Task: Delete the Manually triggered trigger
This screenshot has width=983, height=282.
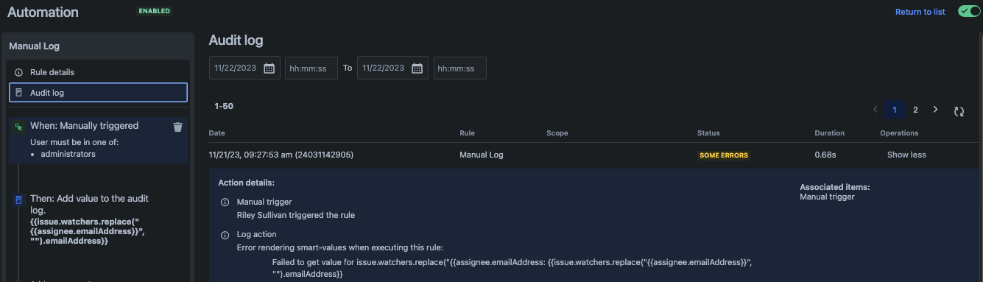Action: (x=177, y=127)
